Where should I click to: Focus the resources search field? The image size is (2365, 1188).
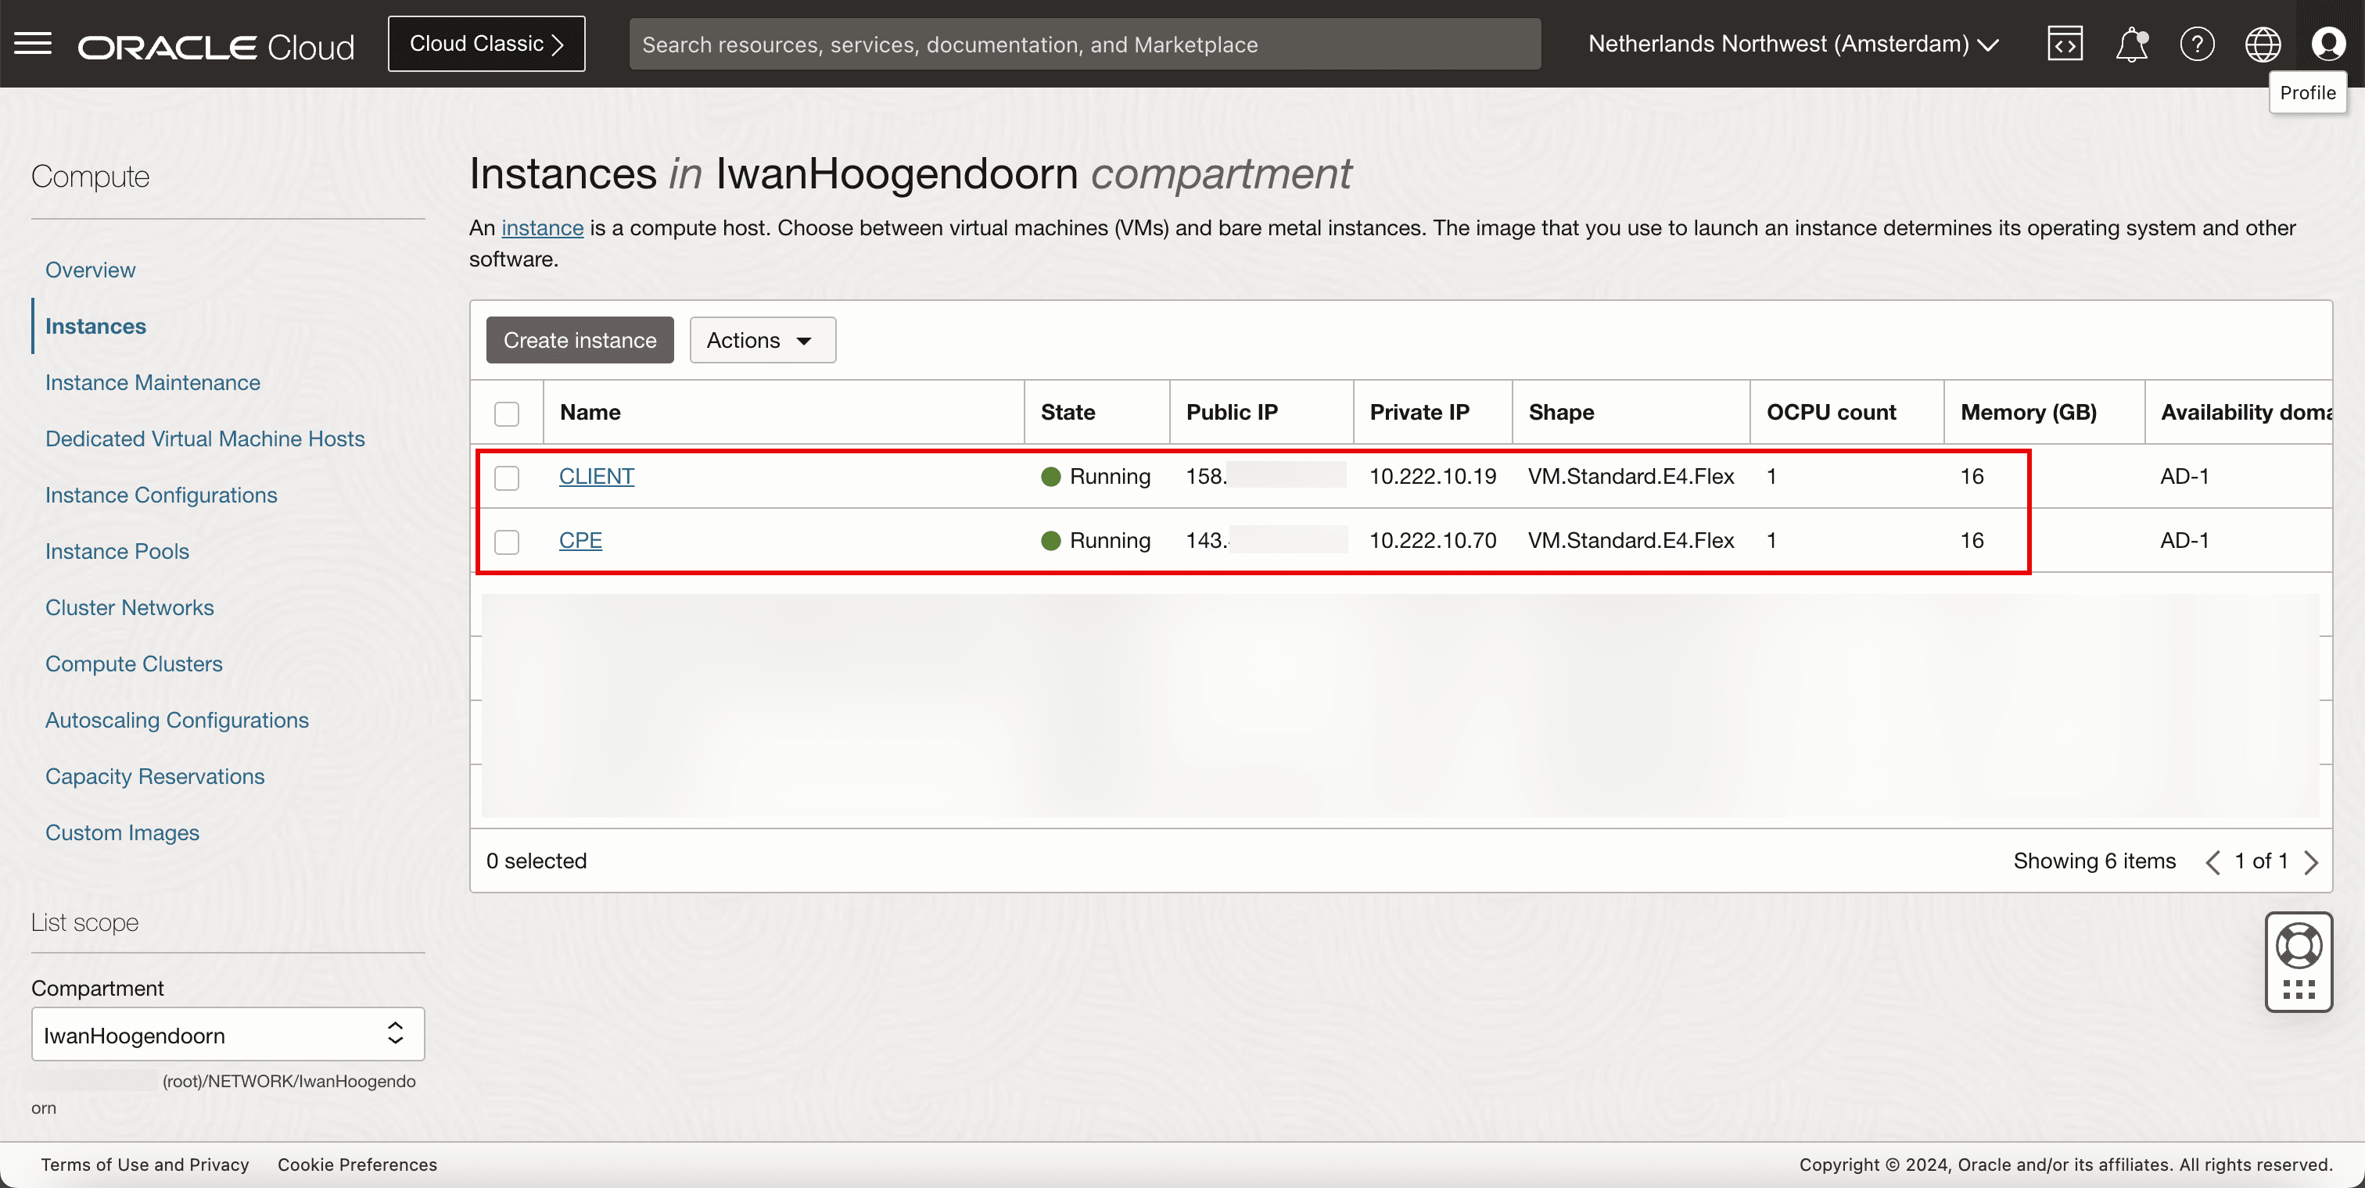[1084, 44]
